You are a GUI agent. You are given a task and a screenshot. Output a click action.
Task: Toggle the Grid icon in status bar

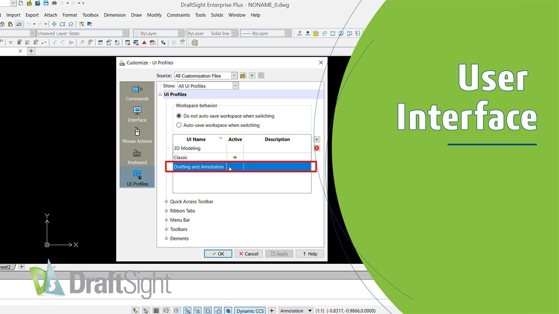pyautogui.click(x=156, y=311)
